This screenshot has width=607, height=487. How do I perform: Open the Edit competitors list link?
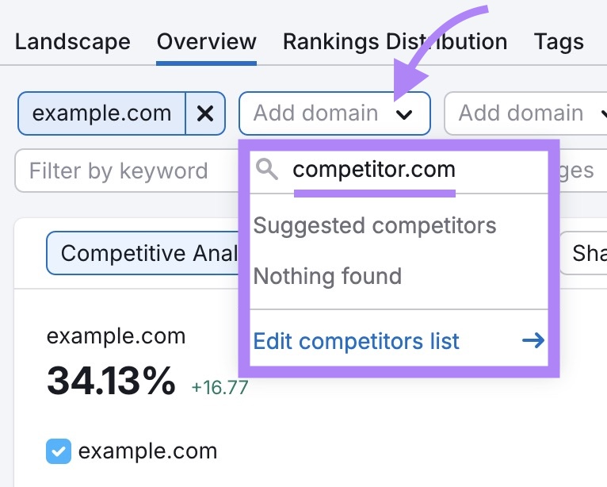pos(356,341)
